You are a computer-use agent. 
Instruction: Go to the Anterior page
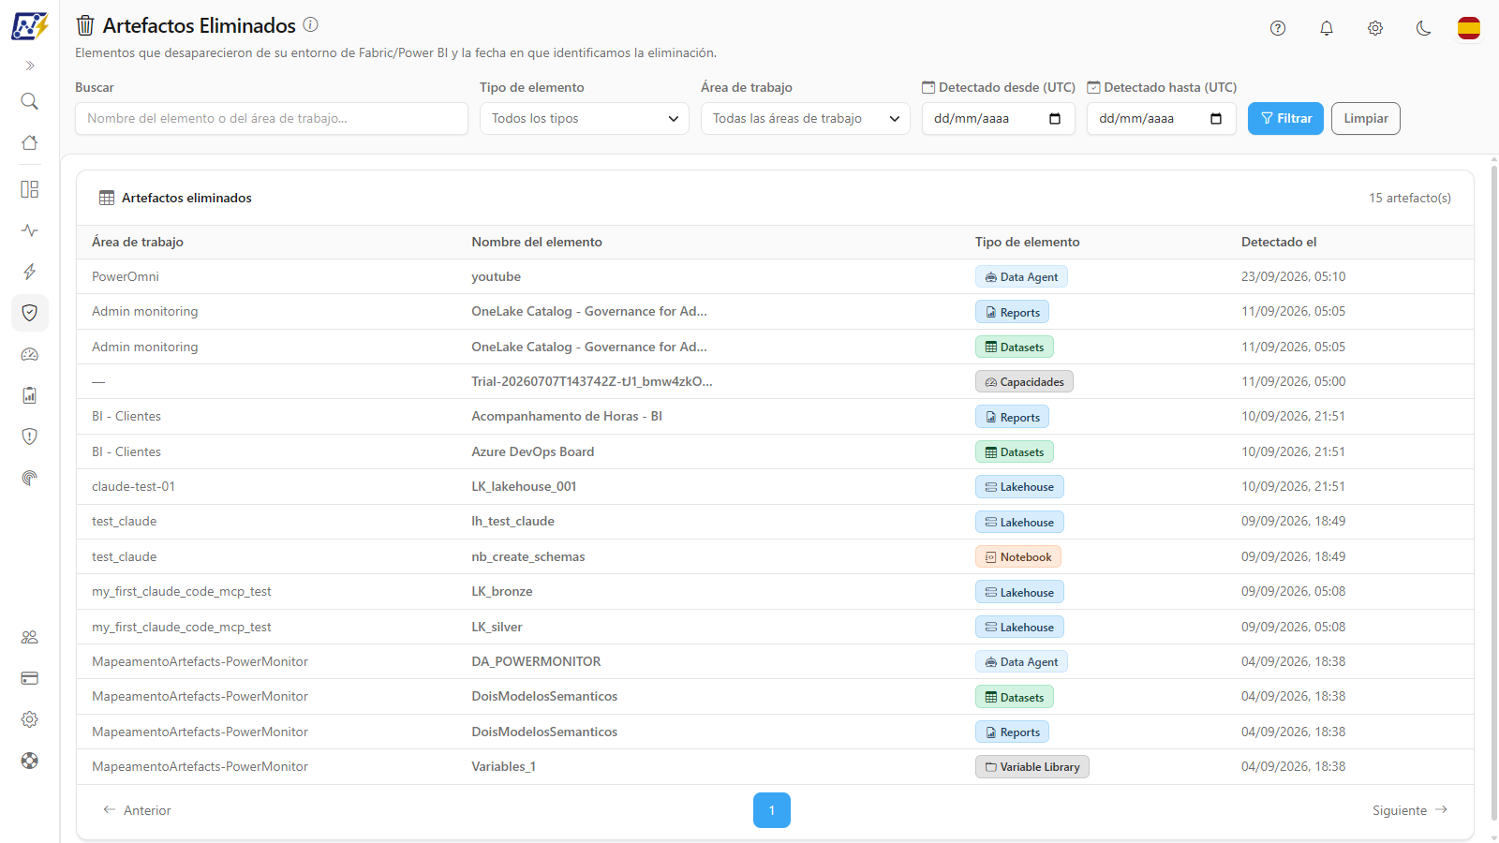tap(137, 810)
